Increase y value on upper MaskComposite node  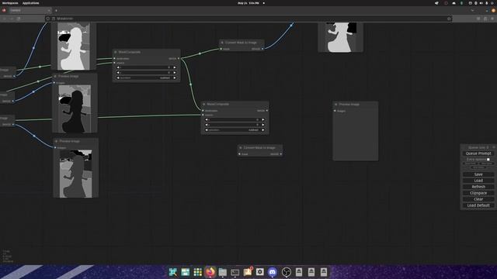pyautogui.click(x=175, y=72)
